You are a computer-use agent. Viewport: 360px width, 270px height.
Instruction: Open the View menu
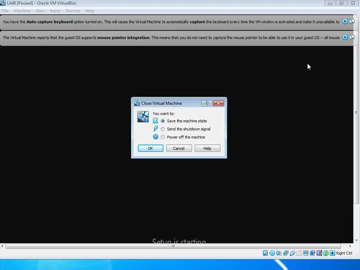(40, 11)
